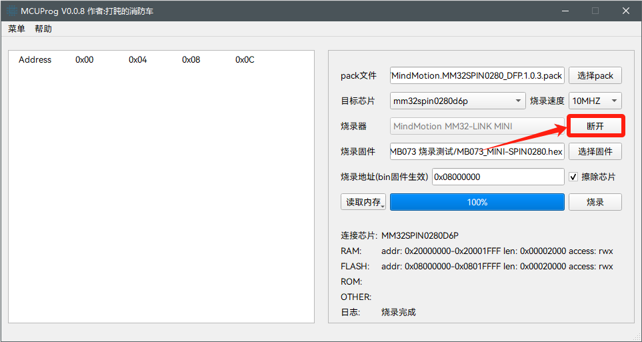
Task: Click the 0x0C column header
Action: coord(245,60)
